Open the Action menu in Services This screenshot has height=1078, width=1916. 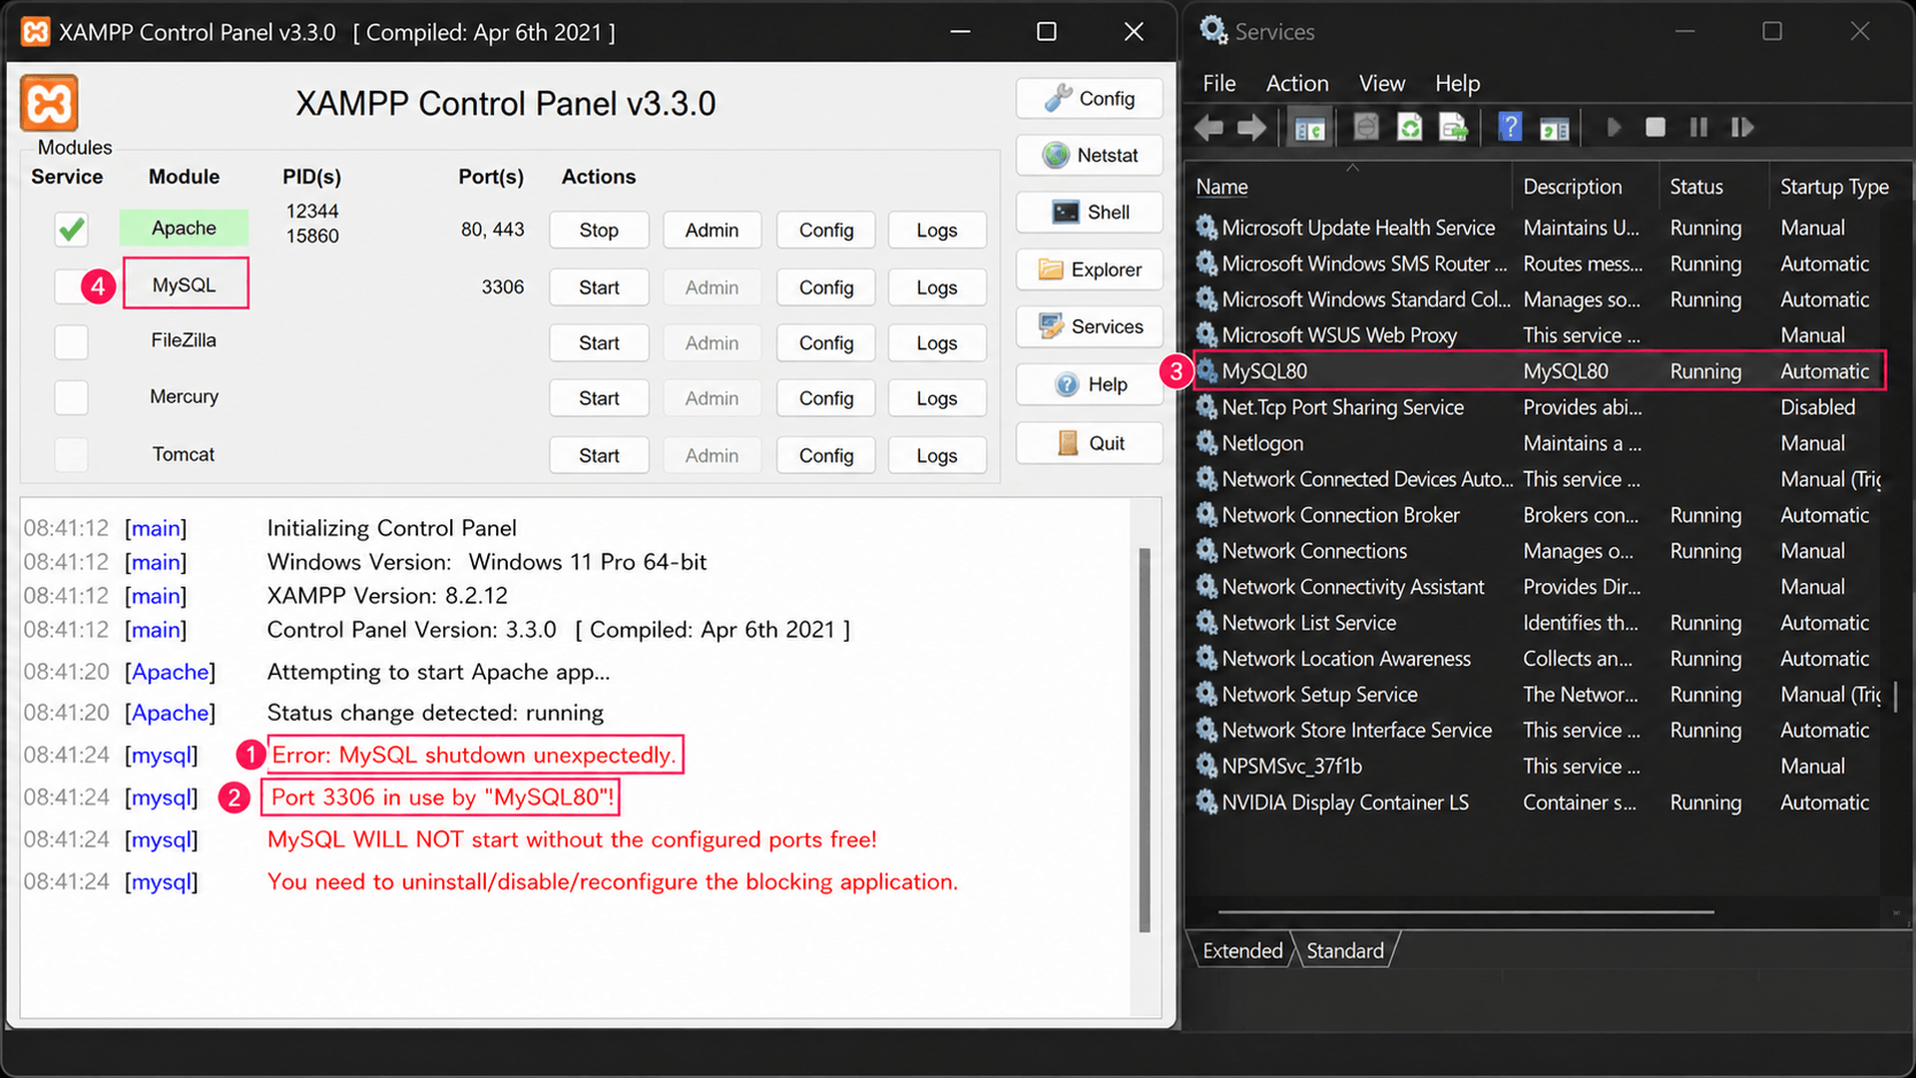tap(1297, 84)
